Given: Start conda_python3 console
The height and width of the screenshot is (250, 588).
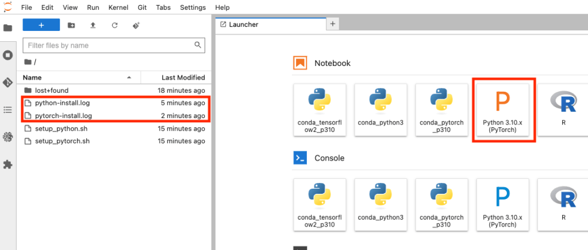Looking at the screenshot, I should point(381,204).
